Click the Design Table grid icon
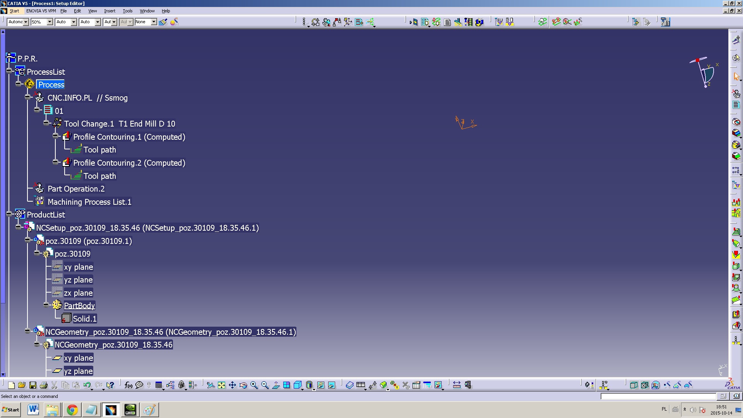Image resolution: width=743 pixels, height=418 pixels. [159, 385]
